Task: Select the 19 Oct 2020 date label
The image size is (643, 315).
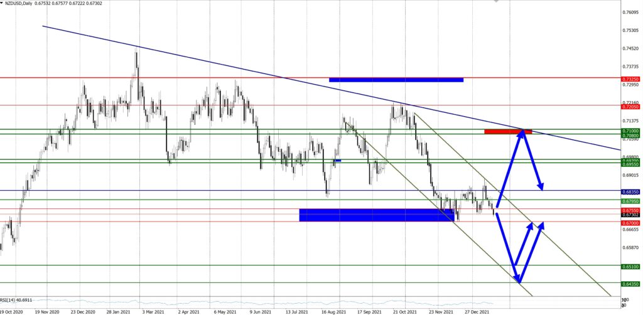Action: [x=12, y=310]
